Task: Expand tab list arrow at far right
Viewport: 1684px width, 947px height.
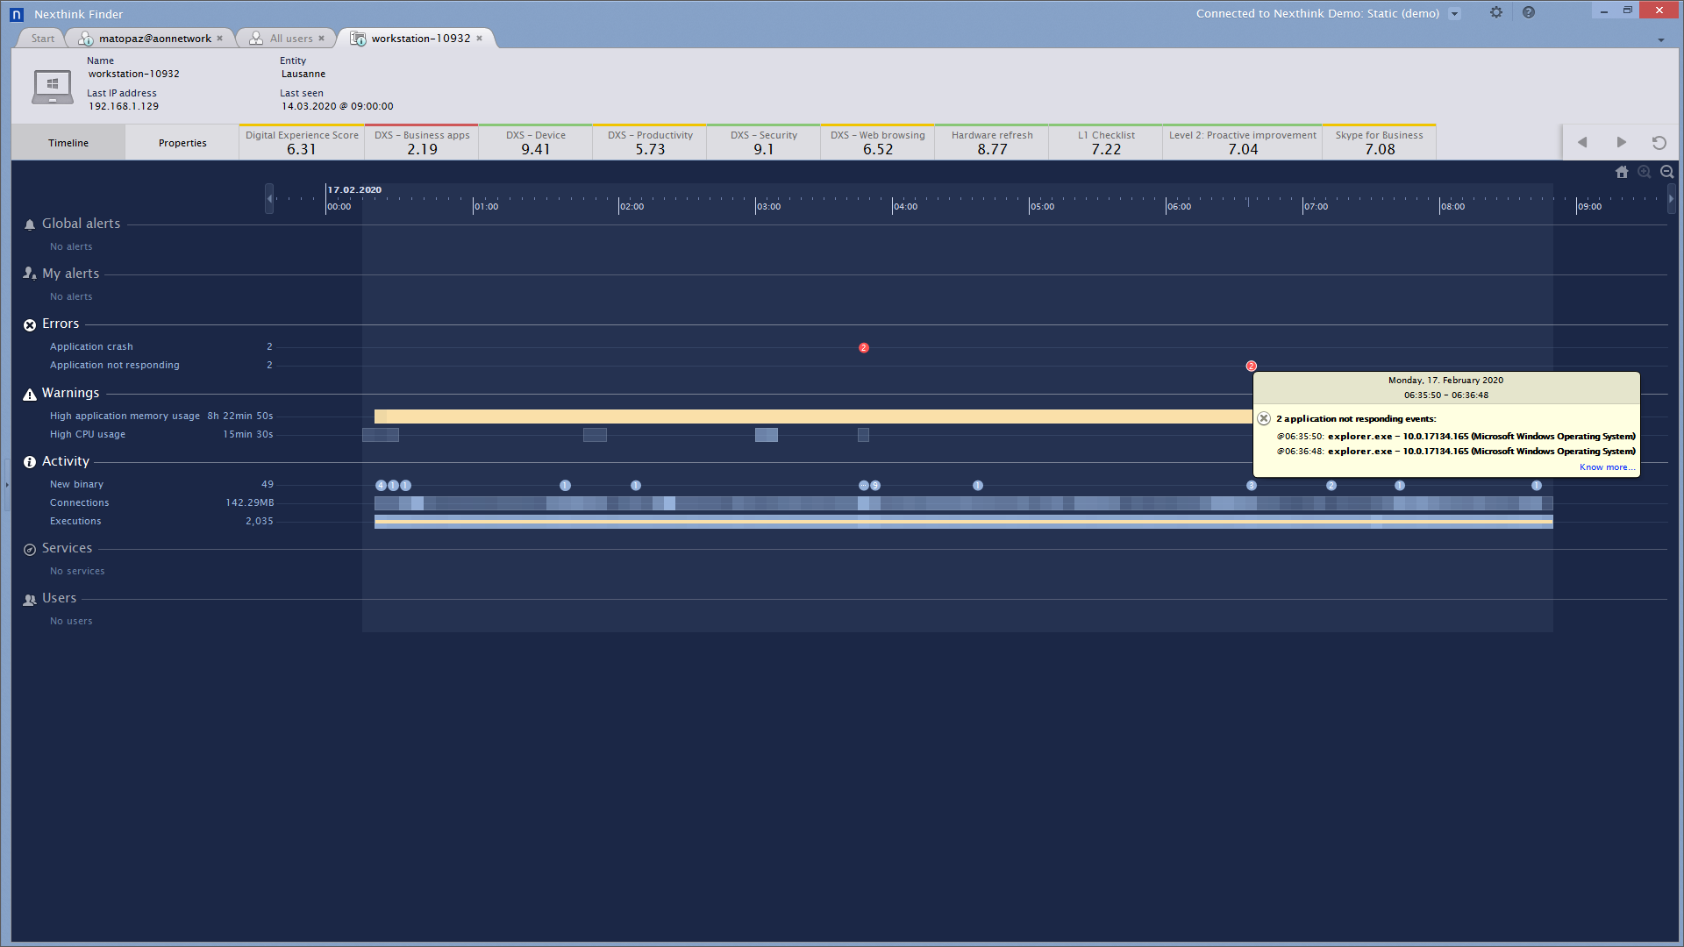Action: [x=1660, y=40]
